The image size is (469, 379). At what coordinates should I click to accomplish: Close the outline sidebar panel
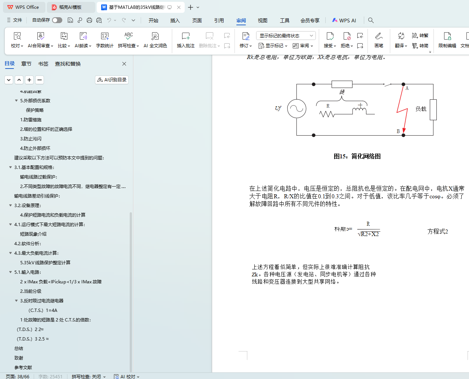pos(124,64)
